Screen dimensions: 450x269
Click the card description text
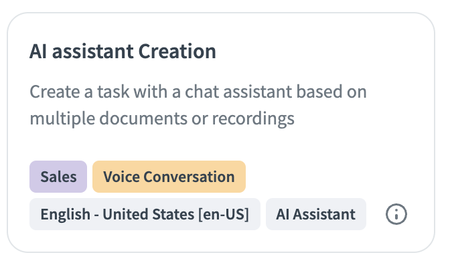coord(198,105)
